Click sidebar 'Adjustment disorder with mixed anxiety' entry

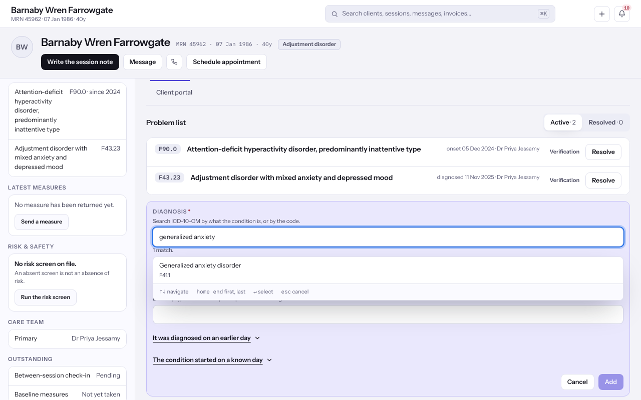67,158
